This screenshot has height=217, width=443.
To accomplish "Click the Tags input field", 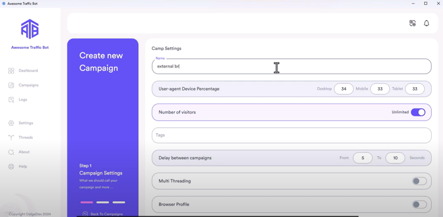I will (x=292, y=135).
